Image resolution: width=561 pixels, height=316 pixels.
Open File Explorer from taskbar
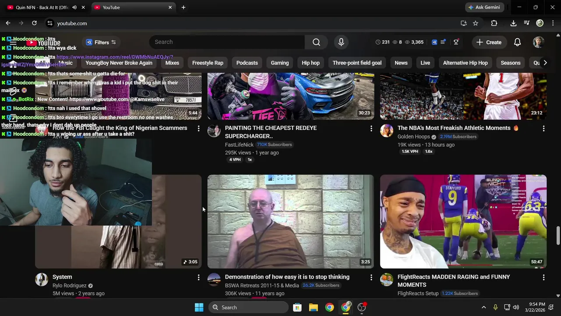click(x=313, y=307)
